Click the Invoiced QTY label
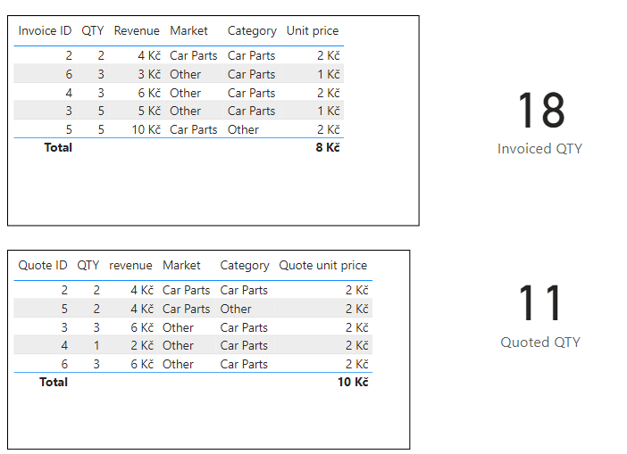Viewport: 627px width, 454px height. (x=539, y=149)
